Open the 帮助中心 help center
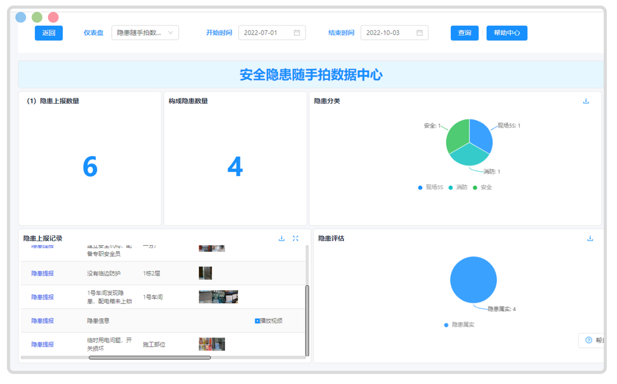This screenshot has width=617, height=384. (x=507, y=32)
